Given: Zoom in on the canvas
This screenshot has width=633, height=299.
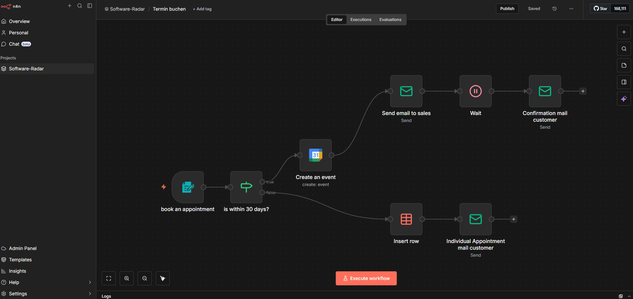Looking at the screenshot, I should (127, 278).
